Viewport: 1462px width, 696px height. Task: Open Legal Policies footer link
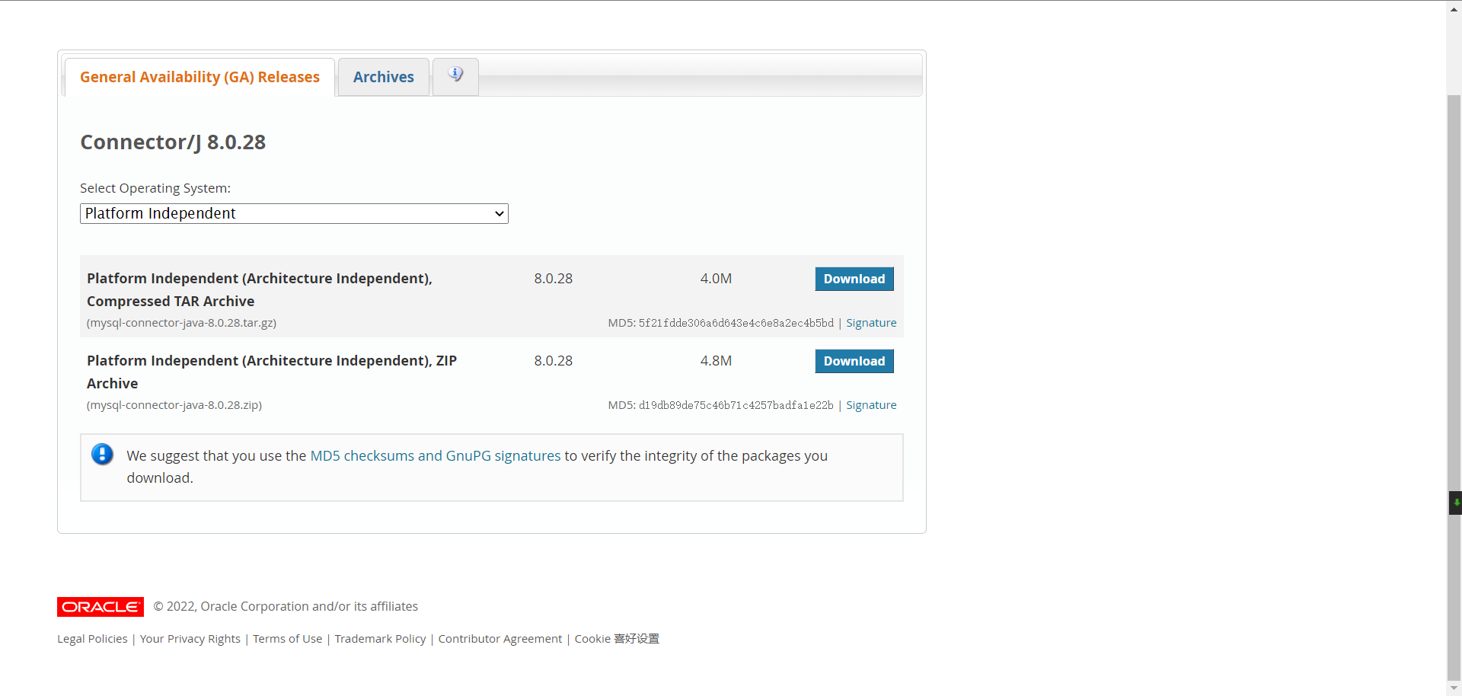(x=92, y=639)
